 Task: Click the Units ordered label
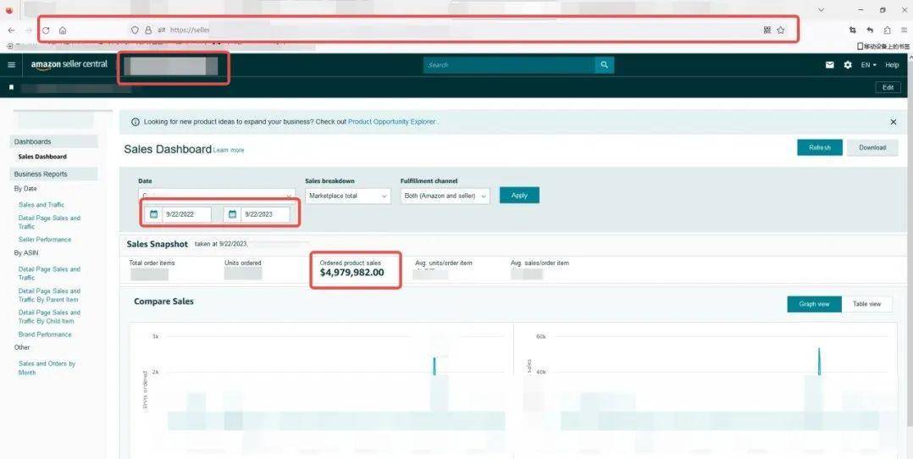click(243, 263)
